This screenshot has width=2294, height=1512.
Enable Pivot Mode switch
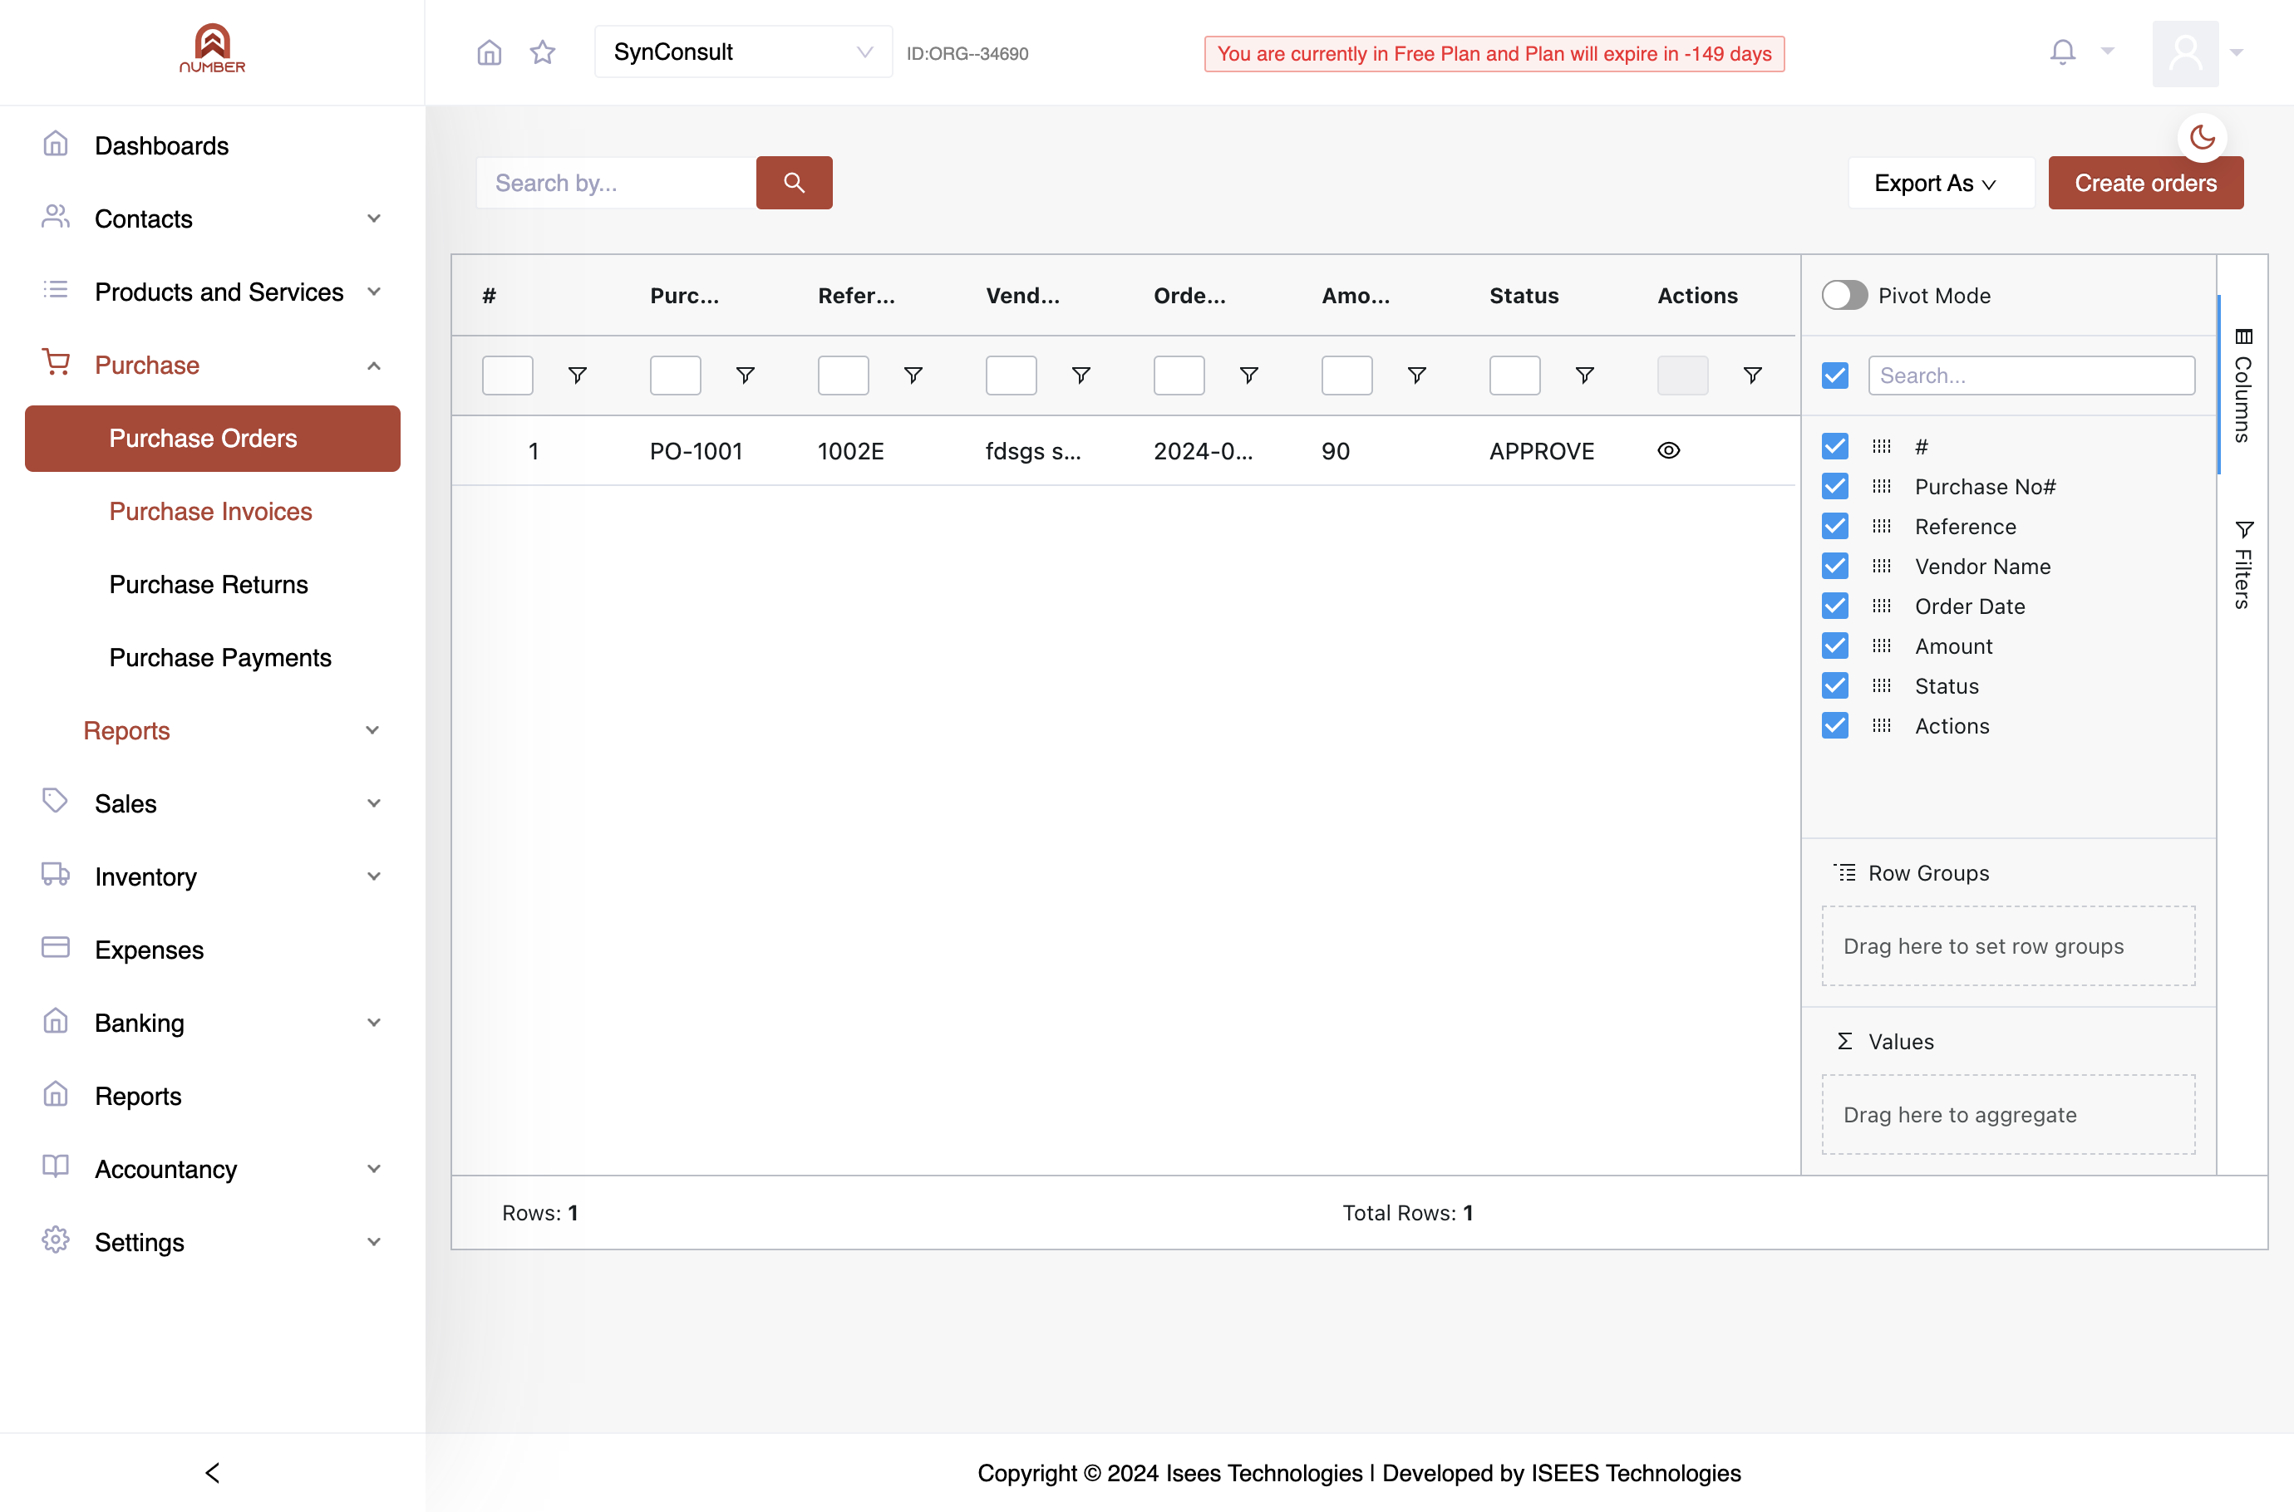(x=1844, y=295)
